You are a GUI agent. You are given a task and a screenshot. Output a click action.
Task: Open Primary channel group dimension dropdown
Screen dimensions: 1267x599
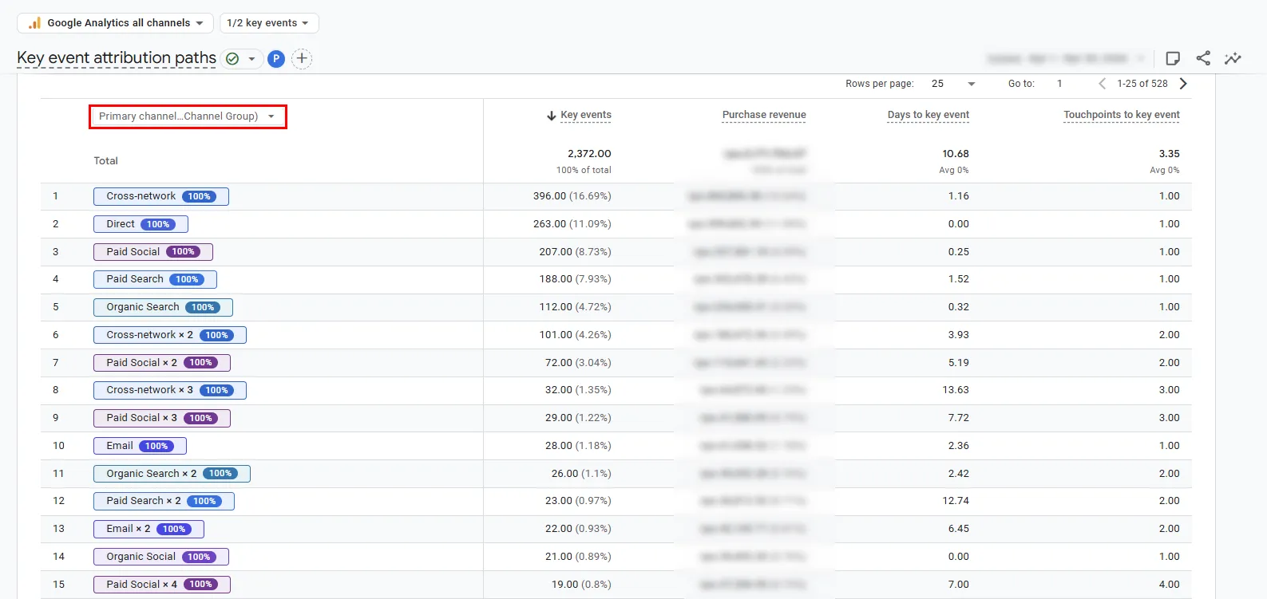click(x=188, y=116)
